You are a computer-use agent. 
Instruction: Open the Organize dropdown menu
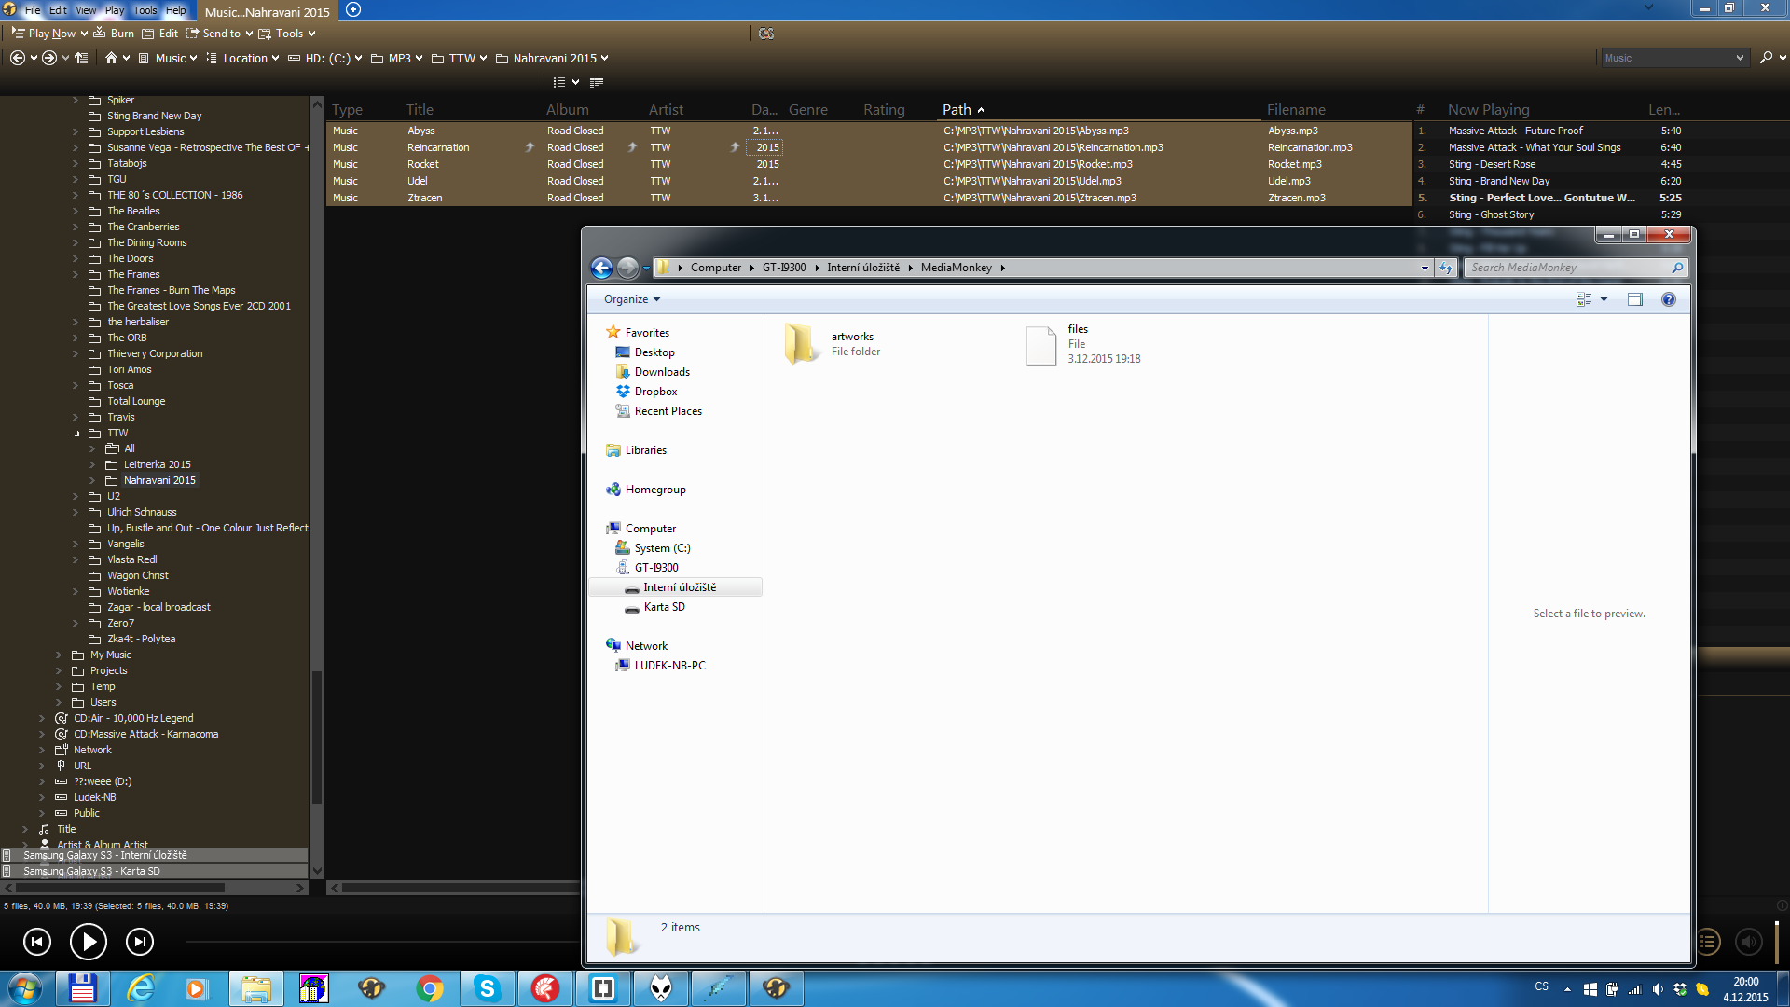(631, 299)
